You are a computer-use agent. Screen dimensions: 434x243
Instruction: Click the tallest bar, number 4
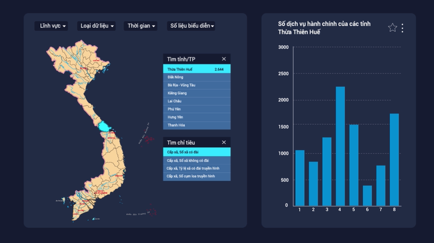tap(340, 146)
